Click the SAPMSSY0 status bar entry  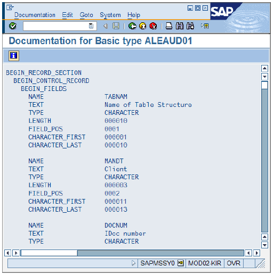click(157, 263)
